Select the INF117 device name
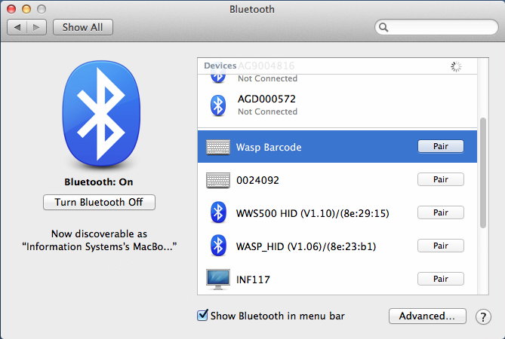 pyautogui.click(x=253, y=279)
